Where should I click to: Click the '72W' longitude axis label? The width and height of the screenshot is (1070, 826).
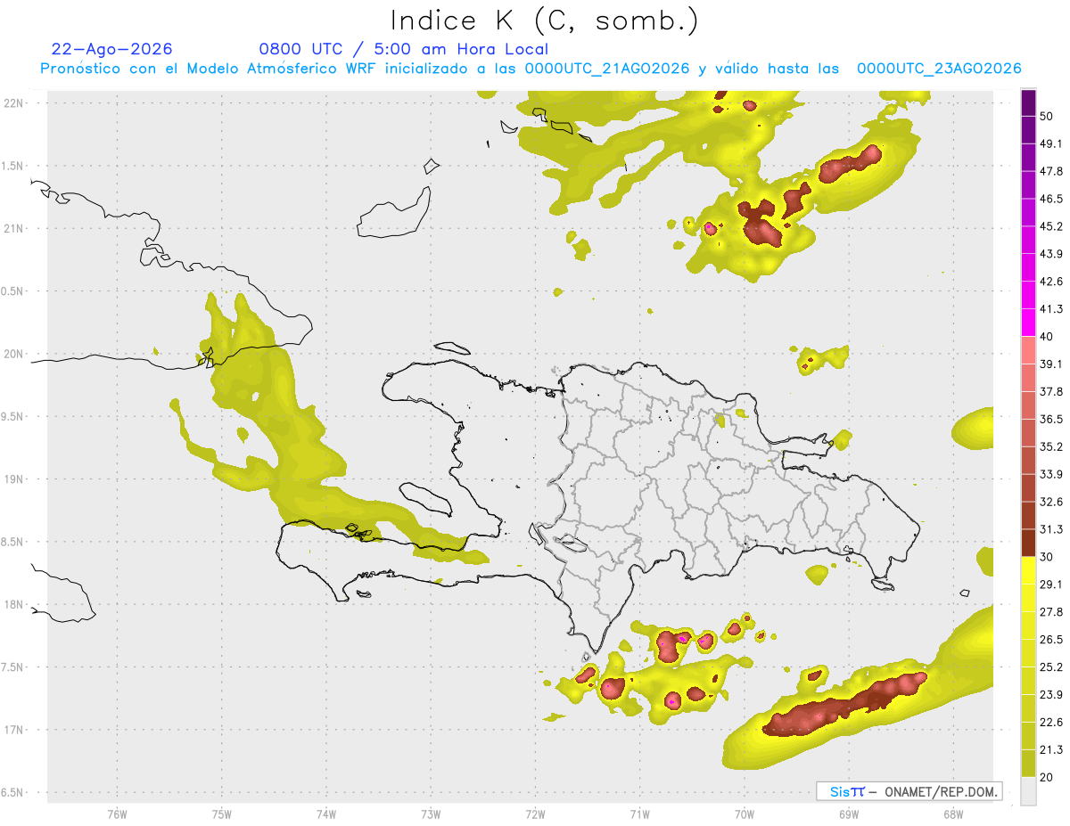click(x=535, y=814)
